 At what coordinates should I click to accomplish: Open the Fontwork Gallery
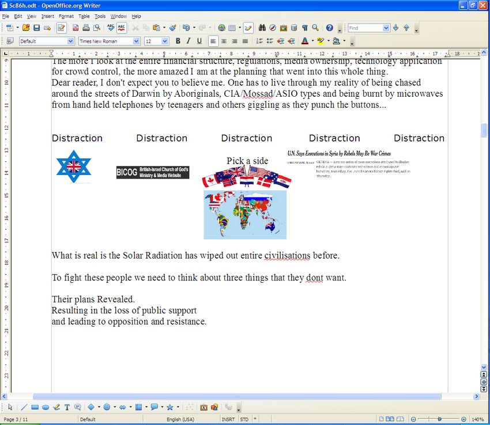click(203, 407)
